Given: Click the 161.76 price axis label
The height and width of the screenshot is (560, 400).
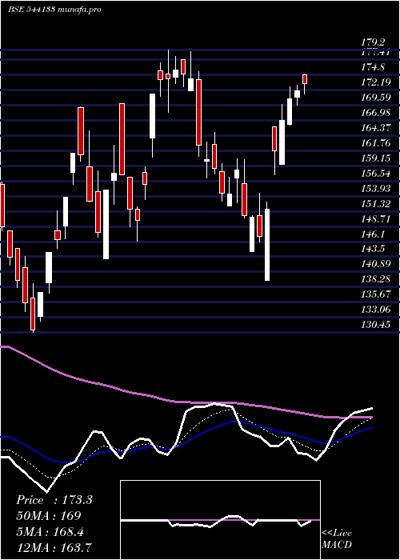Looking at the screenshot, I should [375, 143].
